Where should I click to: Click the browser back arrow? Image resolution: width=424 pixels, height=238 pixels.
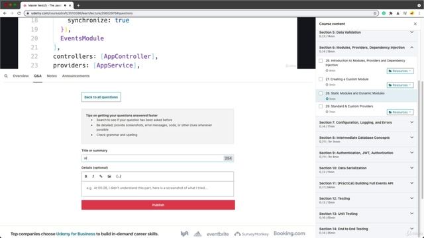tap(5, 13)
